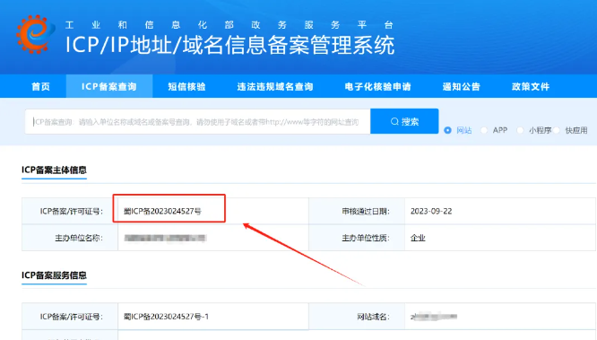Screen dimensions: 597x340
Task: Select the 小程序 radio option
Action: click(x=520, y=130)
